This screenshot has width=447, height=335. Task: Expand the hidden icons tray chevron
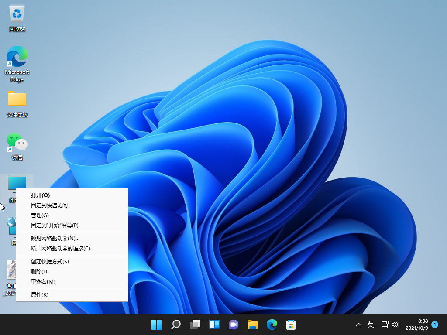(x=358, y=325)
